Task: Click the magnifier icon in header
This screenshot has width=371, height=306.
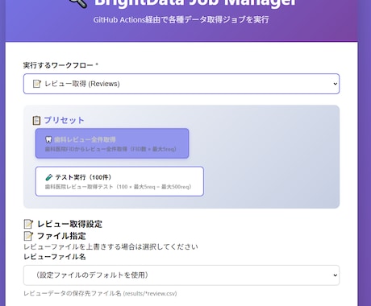Action: 78,3
